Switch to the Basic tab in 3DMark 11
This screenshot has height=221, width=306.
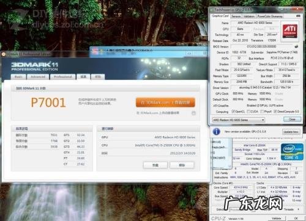coord(18,77)
